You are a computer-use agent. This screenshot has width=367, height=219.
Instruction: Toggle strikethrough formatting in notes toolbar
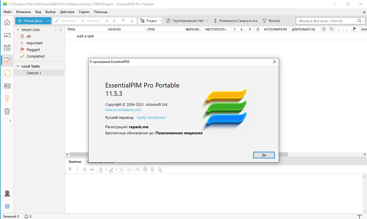92,169
